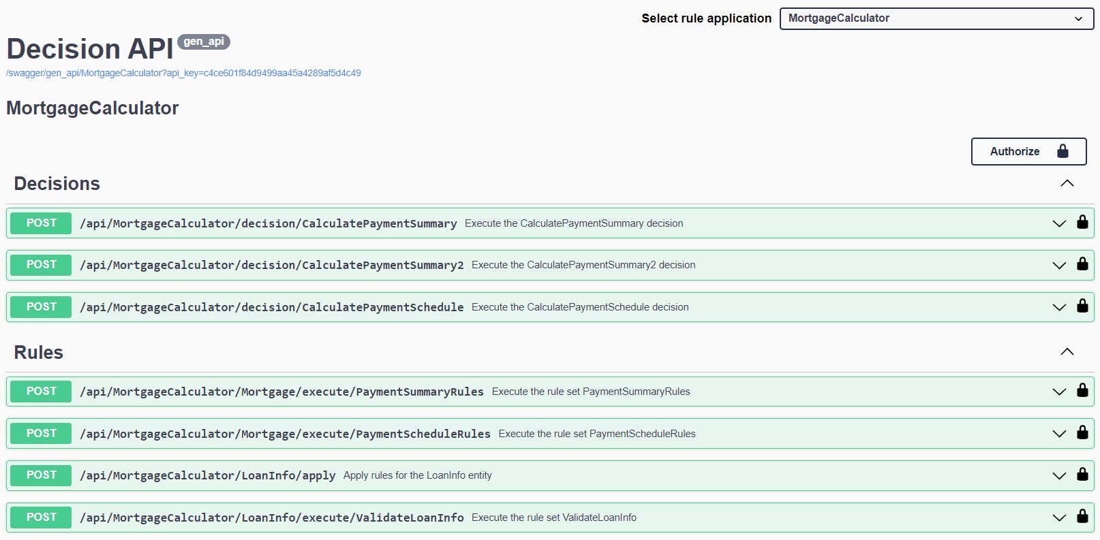This screenshot has width=1100, height=540.
Task: Open the Select rule application dropdown
Action: pos(936,18)
